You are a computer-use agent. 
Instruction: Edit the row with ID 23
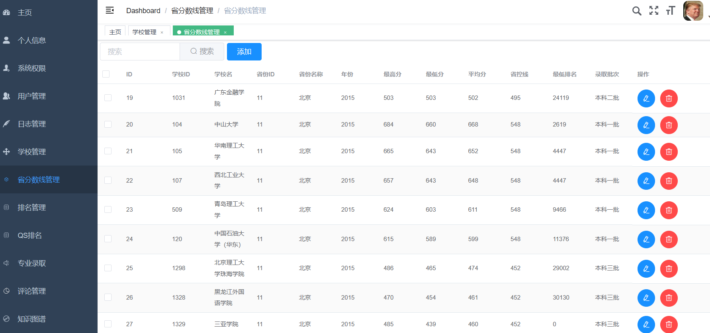click(x=646, y=210)
